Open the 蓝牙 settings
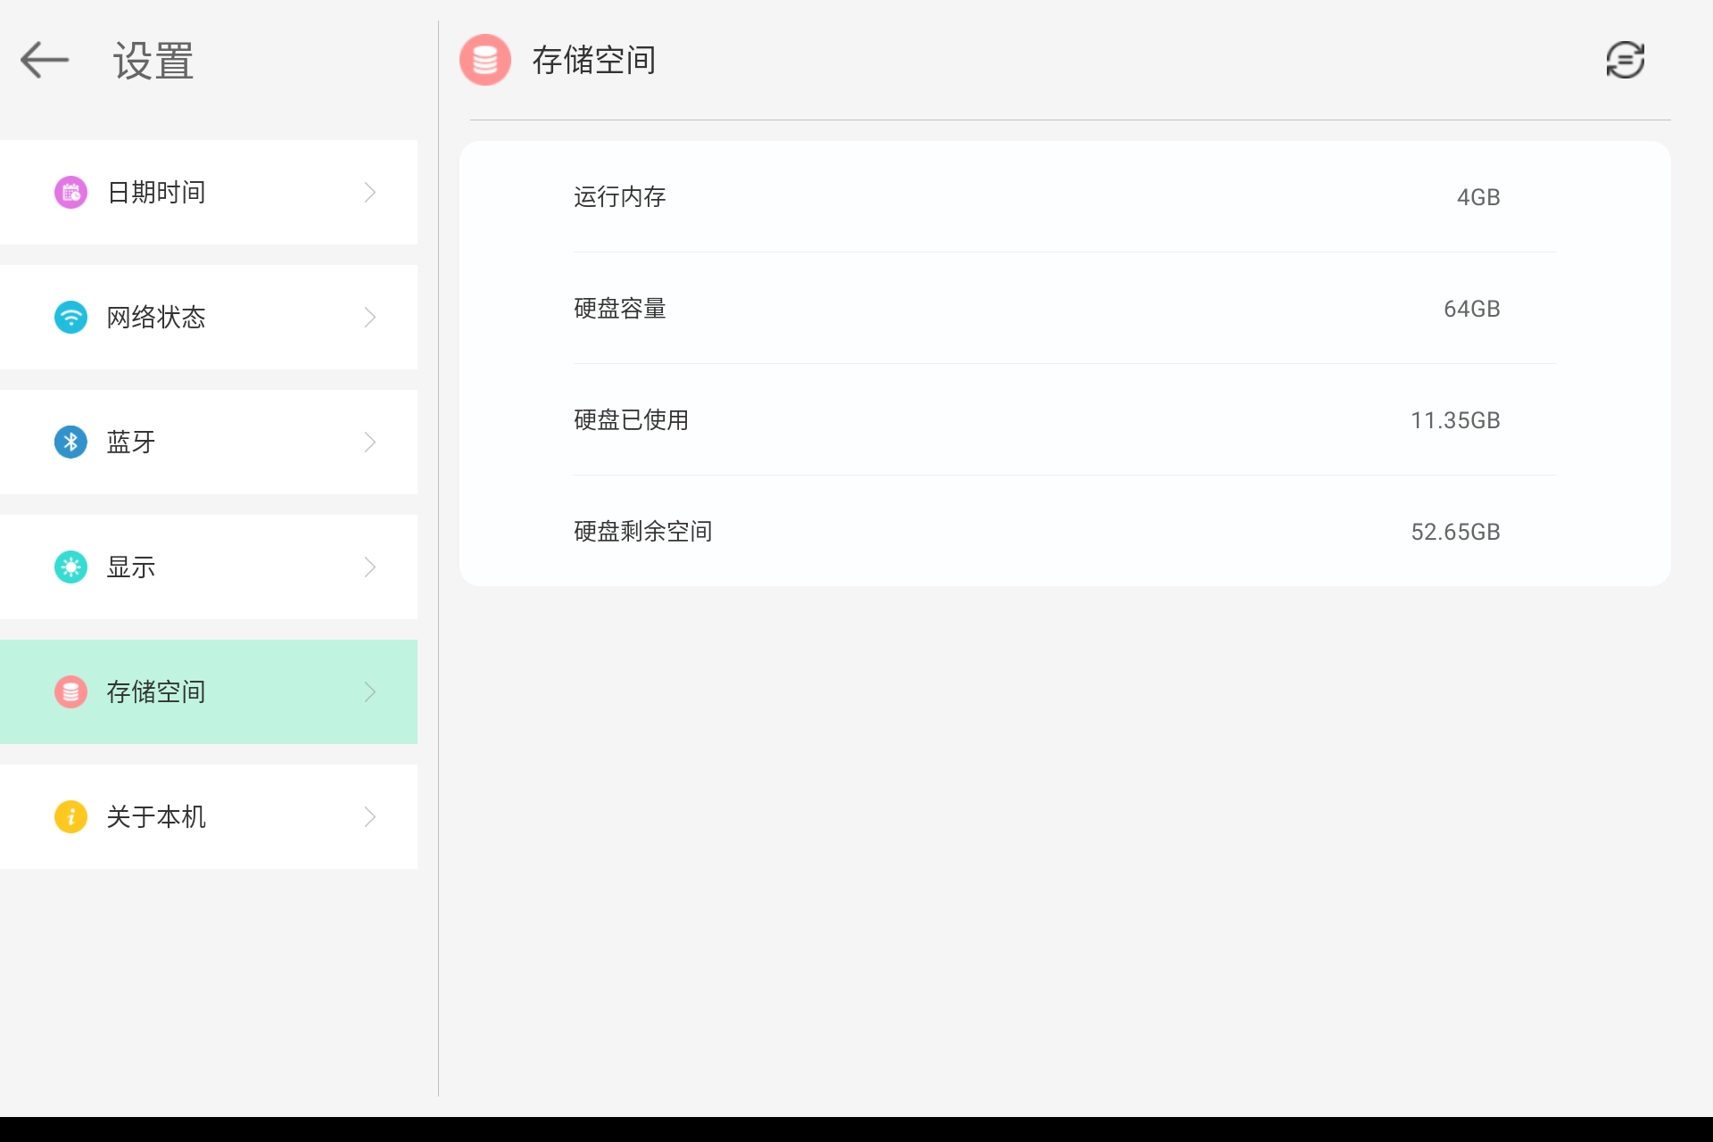The width and height of the screenshot is (1713, 1142). coord(209,443)
